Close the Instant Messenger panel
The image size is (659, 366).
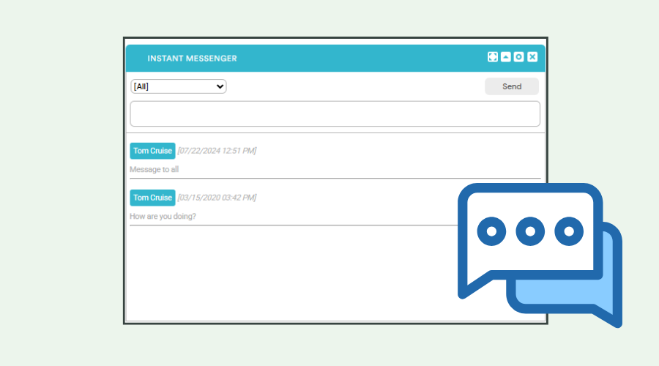tap(532, 56)
